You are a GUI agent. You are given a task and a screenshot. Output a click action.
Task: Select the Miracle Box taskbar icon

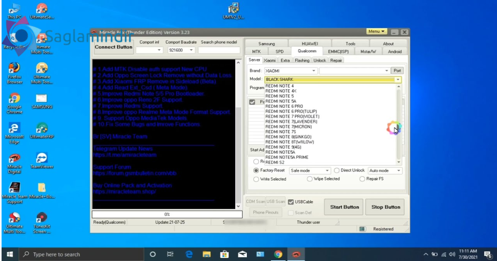296,254
